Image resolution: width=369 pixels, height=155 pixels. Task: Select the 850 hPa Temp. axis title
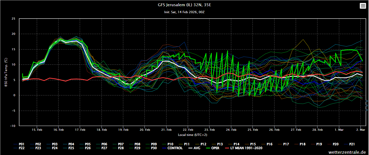click(x=6, y=72)
